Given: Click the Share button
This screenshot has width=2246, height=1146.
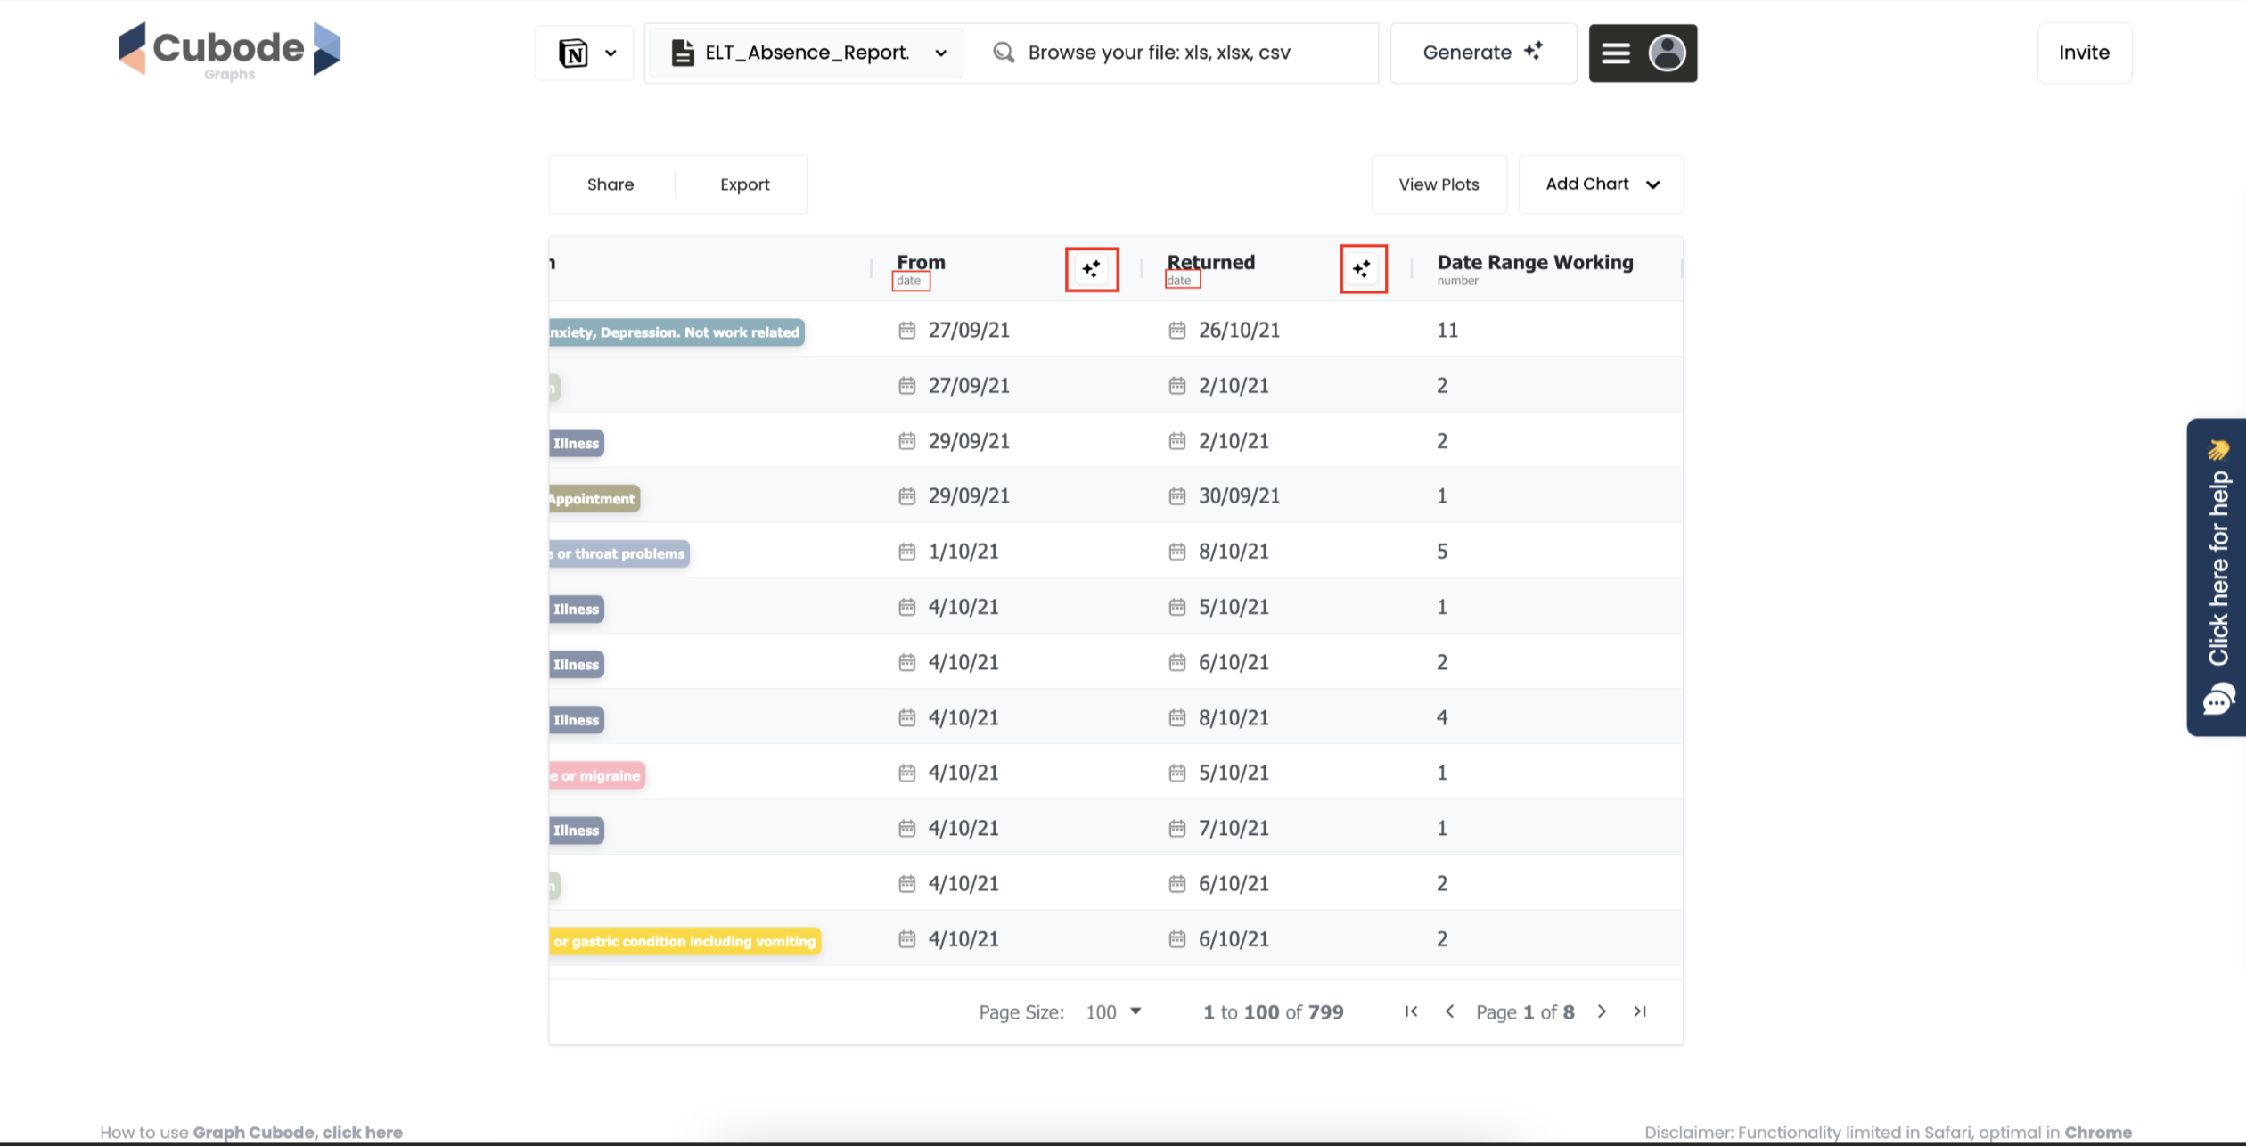Looking at the screenshot, I should [611, 184].
